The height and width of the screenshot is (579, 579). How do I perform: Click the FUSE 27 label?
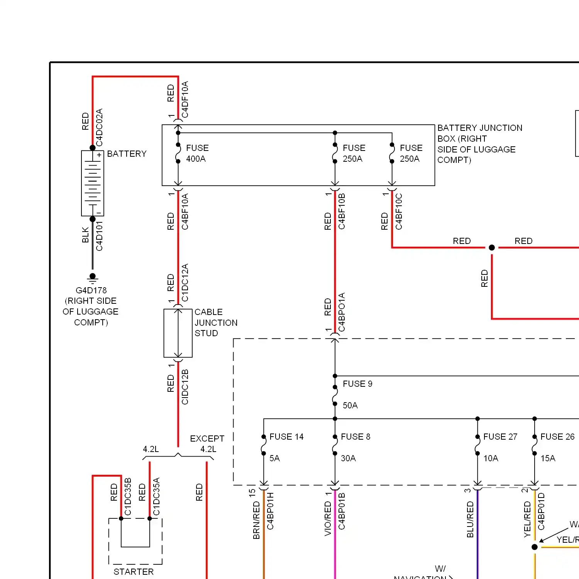pyautogui.click(x=500, y=437)
